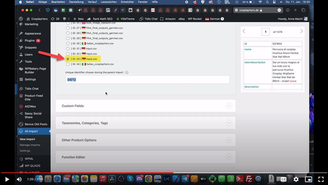328x185 pixels.
Task: Open Safari downloads icon
Action: pyautogui.click(x=288, y=10)
